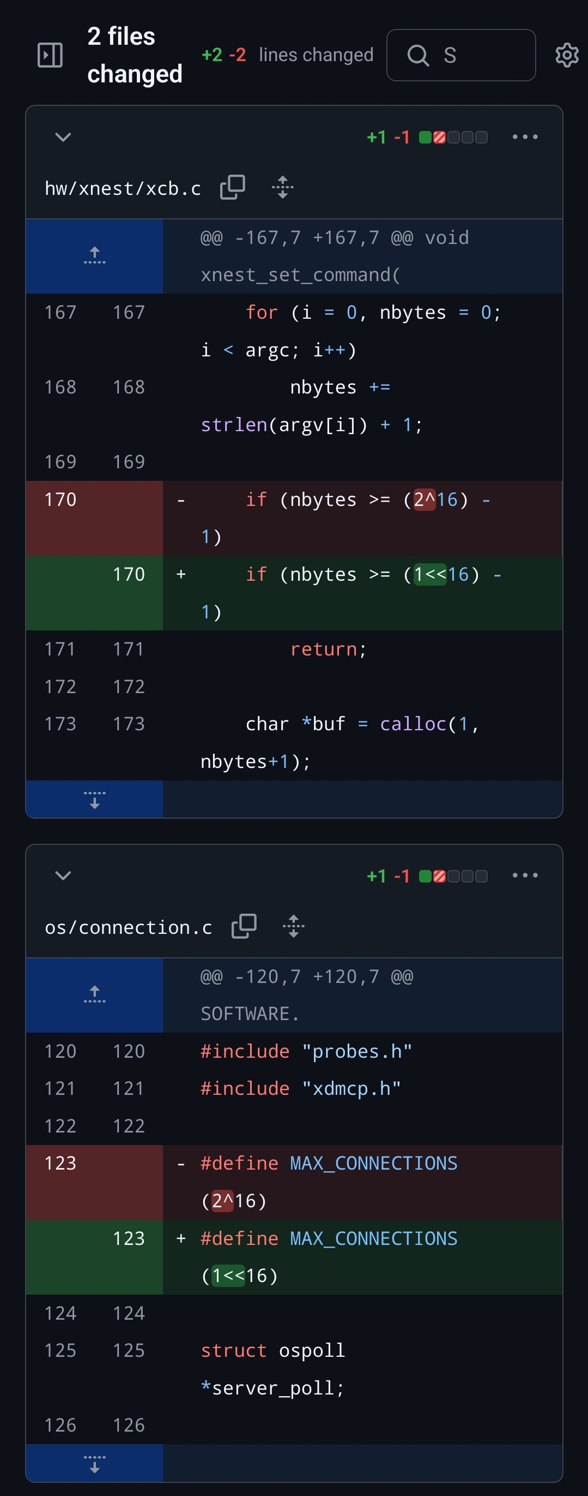588x1496 pixels.
Task: Open the os/connection.c file name link
Action: click(x=128, y=927)
